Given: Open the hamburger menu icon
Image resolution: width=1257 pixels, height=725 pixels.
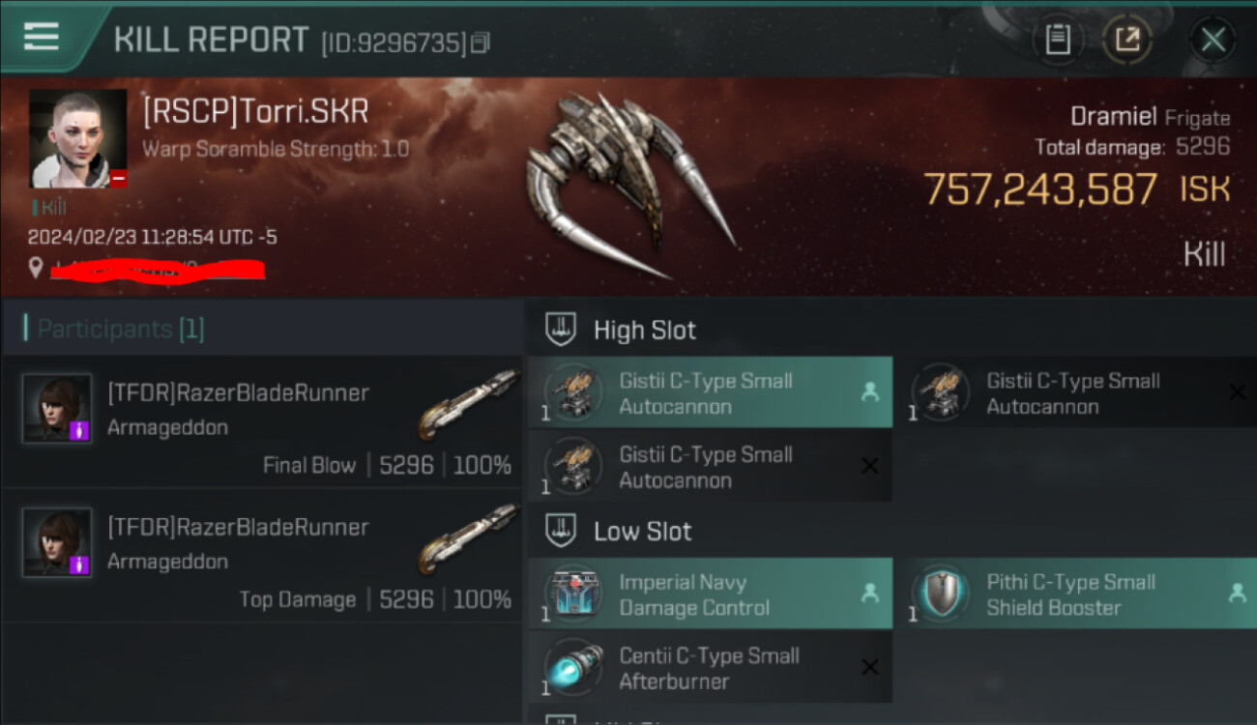Looking at the screenshot, I should (x=41, y=37).
